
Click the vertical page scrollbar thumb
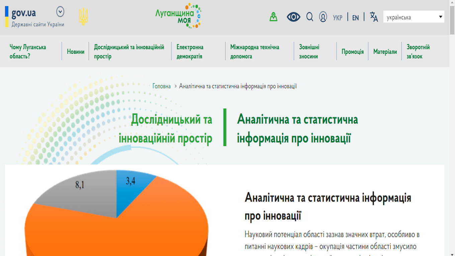[452, 21]
